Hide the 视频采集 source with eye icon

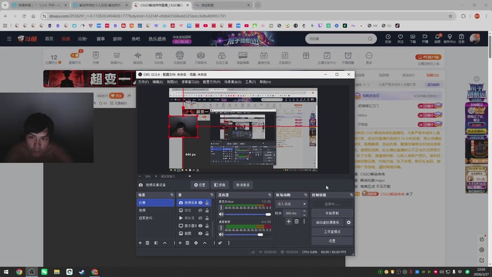(200, 203)
